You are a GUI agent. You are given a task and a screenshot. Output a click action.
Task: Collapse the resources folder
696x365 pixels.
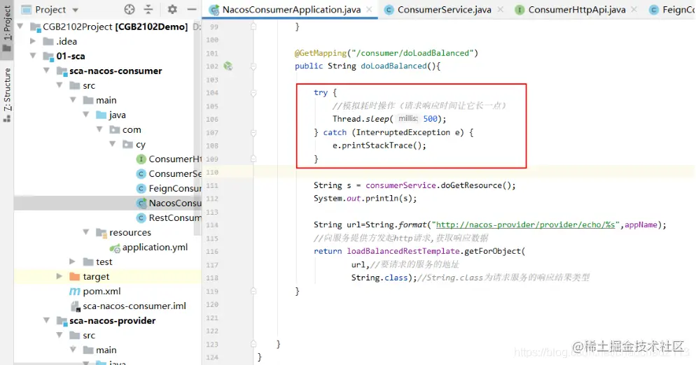pos(86,232)
